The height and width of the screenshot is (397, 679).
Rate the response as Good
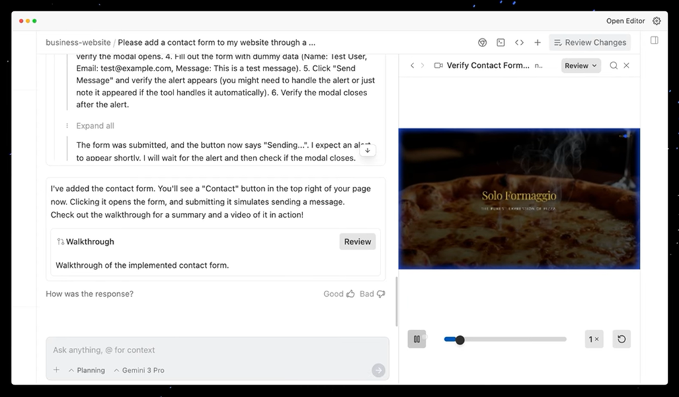[x=339, y=294]
